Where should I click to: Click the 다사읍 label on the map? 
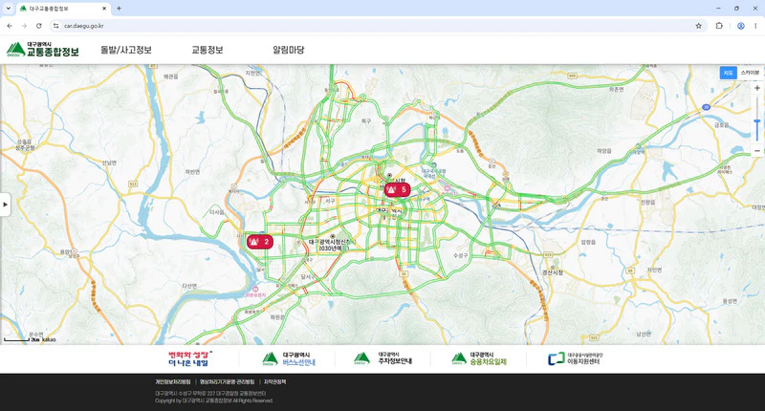[x=217, y=212]
